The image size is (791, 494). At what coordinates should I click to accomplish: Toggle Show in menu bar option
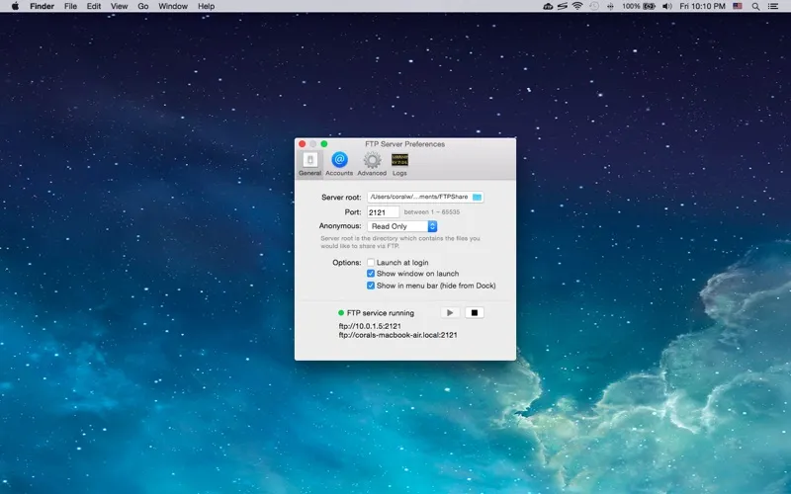pos(371,286)
